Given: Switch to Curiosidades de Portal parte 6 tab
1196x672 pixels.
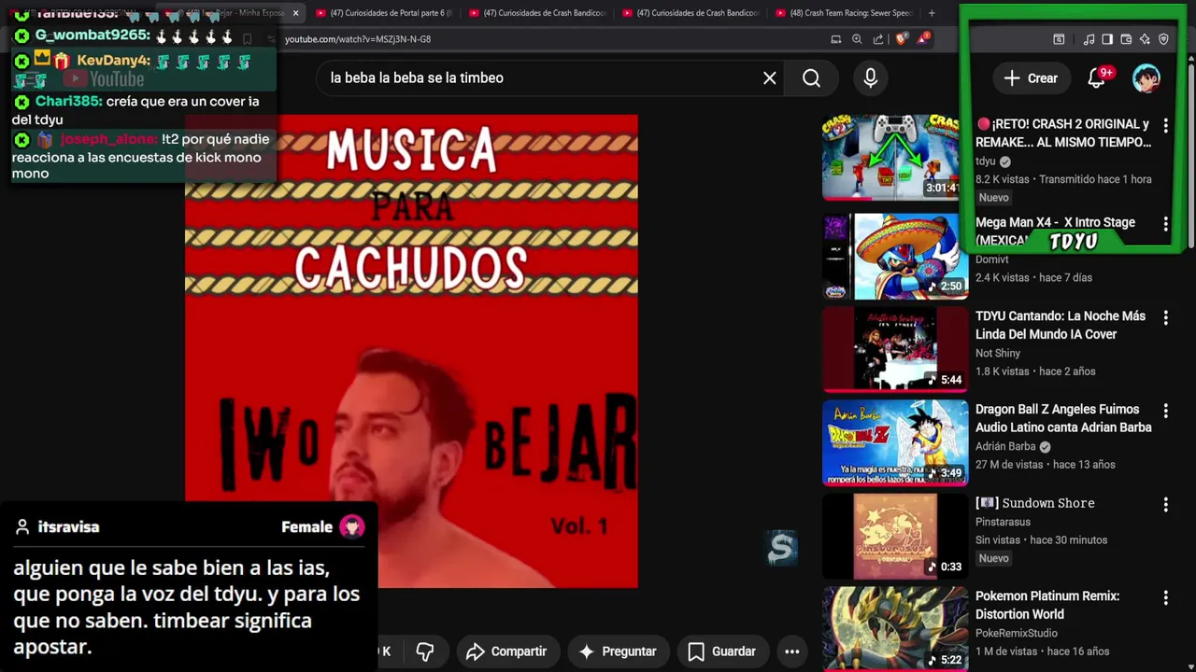Looking at the screenshot, I should (x=383, y=13).
